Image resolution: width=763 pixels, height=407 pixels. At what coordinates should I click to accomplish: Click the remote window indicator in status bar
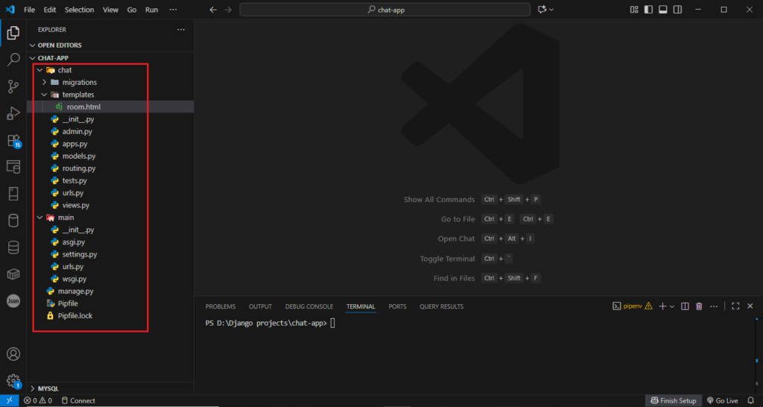coord(9,401)
